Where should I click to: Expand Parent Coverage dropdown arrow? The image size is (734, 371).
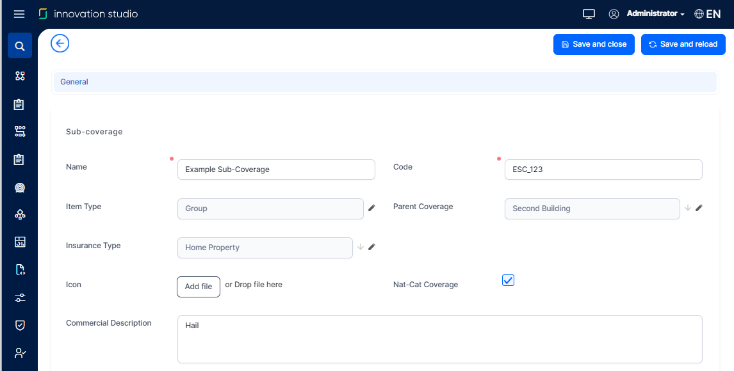688,208
